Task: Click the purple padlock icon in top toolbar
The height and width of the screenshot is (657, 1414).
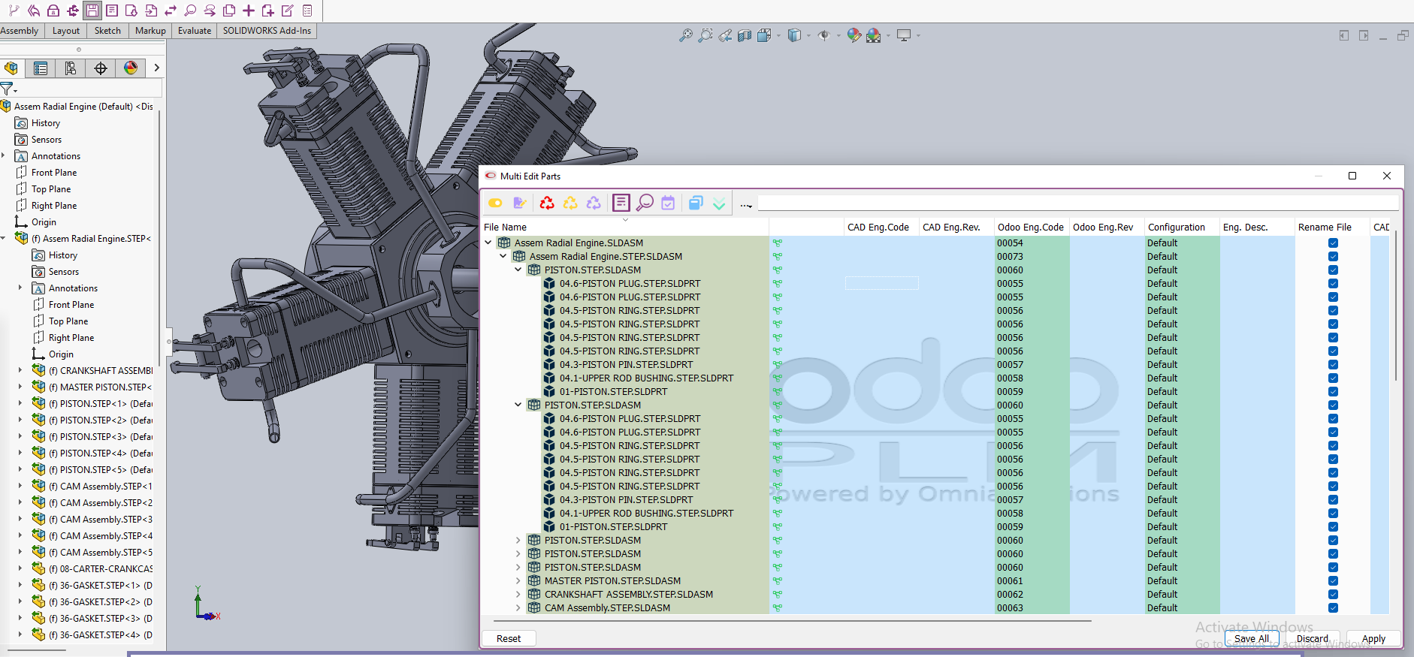Action: click(x=53, y=11)
